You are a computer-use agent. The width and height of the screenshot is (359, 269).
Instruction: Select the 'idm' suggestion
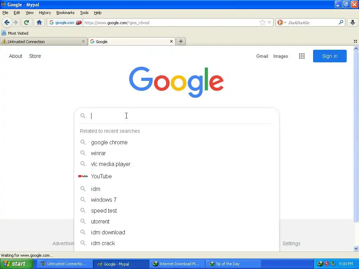tap(177, 189)
